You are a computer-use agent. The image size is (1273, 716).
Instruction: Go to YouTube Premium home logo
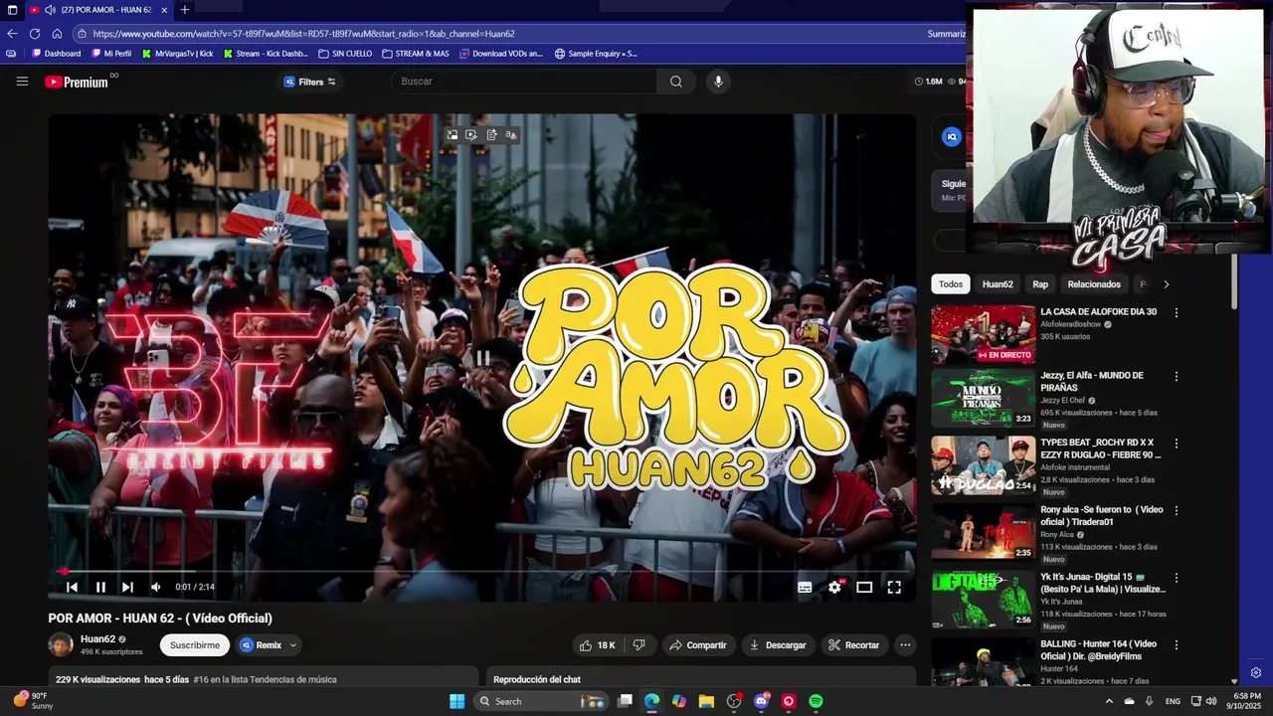77,82
